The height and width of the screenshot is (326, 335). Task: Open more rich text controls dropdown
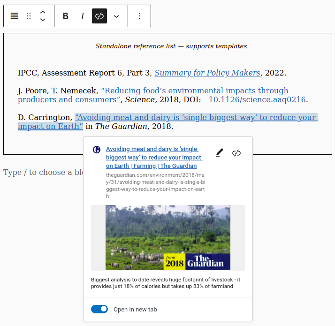click(x=116, y=16)
